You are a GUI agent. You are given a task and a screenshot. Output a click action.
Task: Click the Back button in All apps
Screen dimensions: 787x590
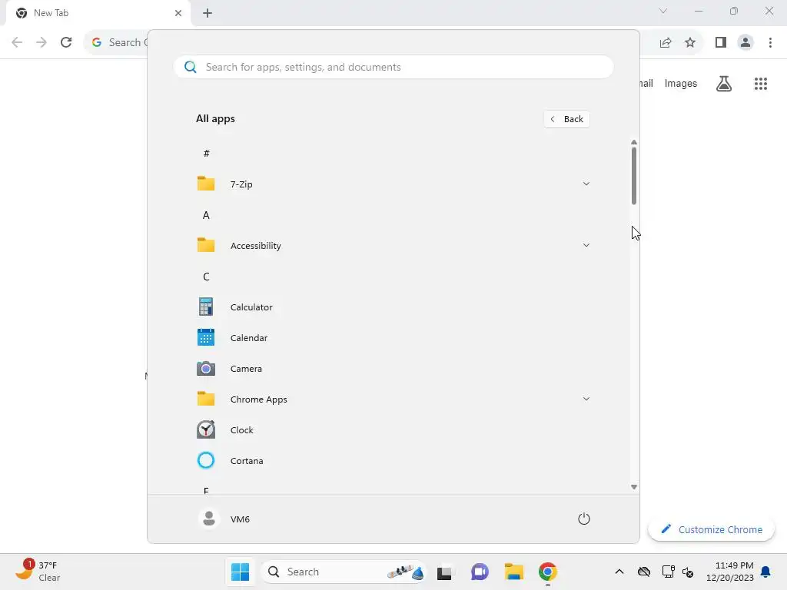pyautogui.click(x=566, y=119)
